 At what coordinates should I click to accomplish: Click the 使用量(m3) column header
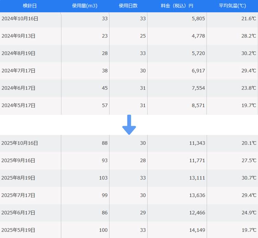(85, 6)
